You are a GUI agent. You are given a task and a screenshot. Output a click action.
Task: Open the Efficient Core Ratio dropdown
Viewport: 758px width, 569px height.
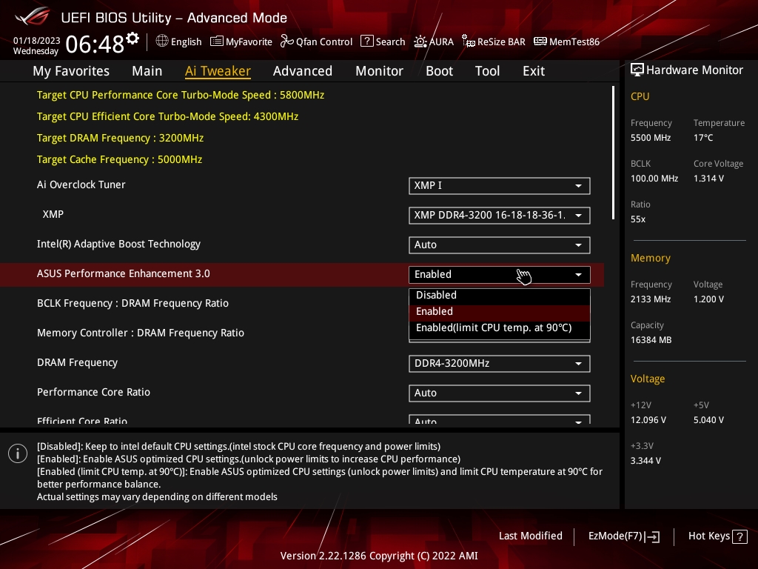[x=500, y=419]
